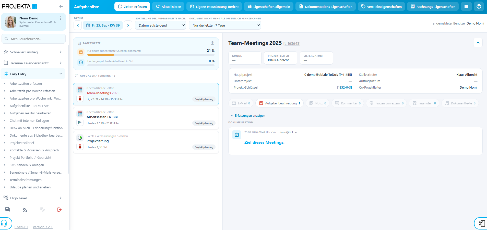
Task: Click the zugeordnete Stunden progress bar
Action: point(151,55)
